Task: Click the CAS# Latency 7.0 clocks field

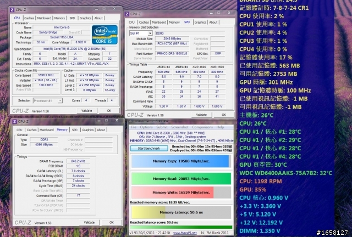Action: tap(78, 171)
